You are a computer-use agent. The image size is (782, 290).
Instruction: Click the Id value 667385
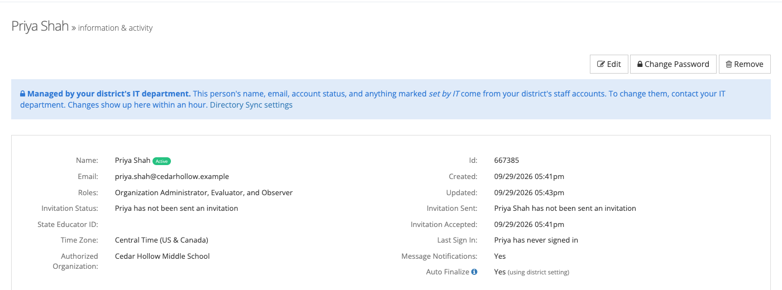507,160
